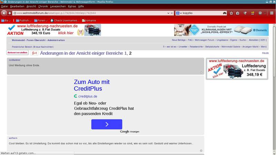Image resolution: width=276 pixels, height=155 pixels.
Task: Open the Administration link
Action: coord(56,40)
